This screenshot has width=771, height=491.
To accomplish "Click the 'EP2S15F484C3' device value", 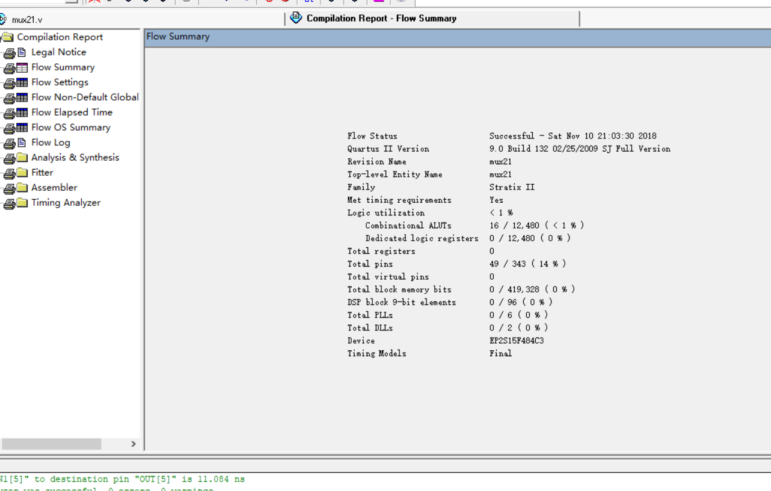I will [x=516, y=341].
